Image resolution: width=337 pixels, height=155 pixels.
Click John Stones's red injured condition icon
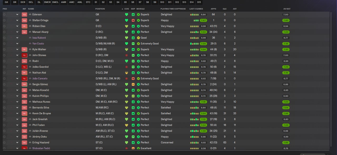click(127, 55)
